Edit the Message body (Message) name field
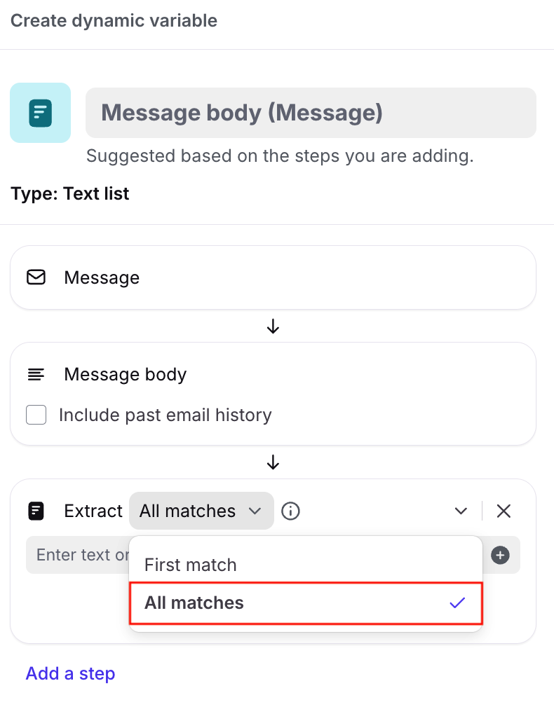Image resolution: width=554 pixels, height=702 pixels. (310, 113)
